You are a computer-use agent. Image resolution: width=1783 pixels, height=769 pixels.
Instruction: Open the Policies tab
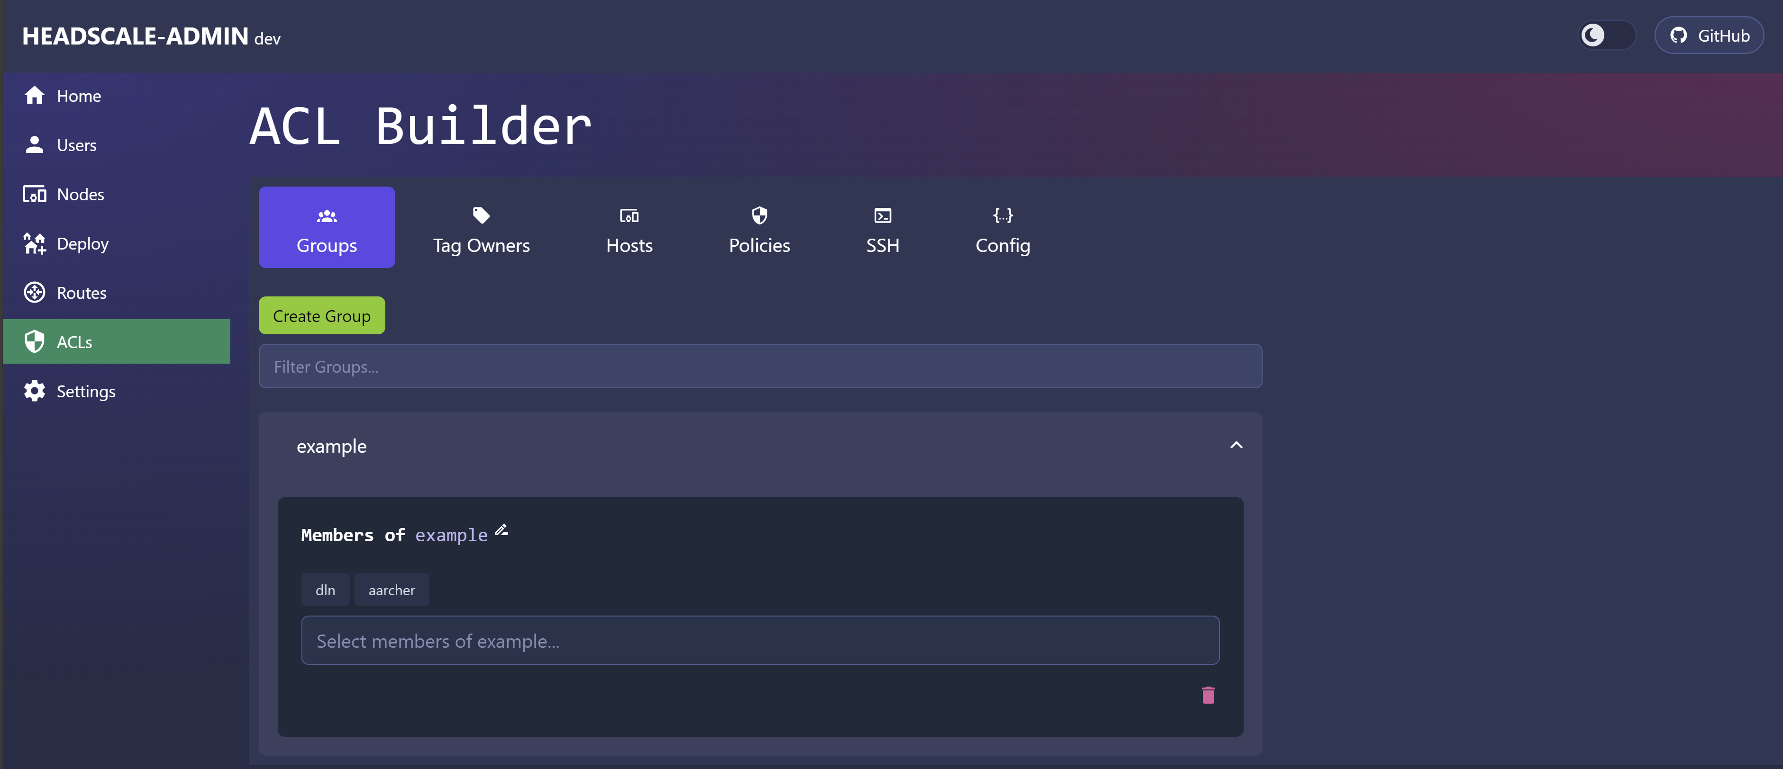(x=759, y=228)
